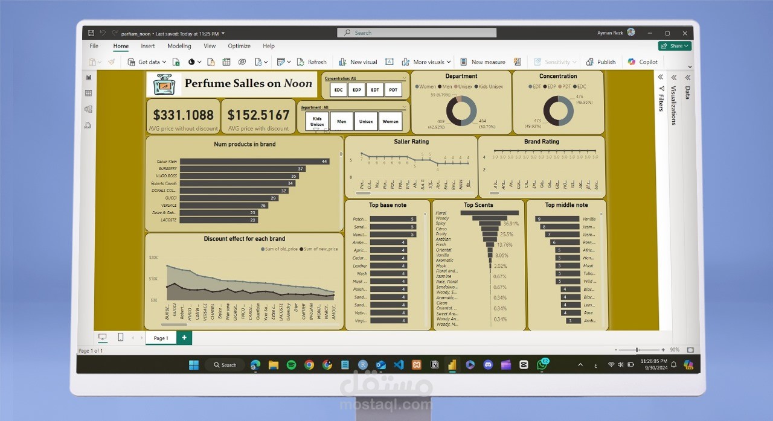Open the file name dropdown in title bar
773x421 pixels.
(223, 33)
